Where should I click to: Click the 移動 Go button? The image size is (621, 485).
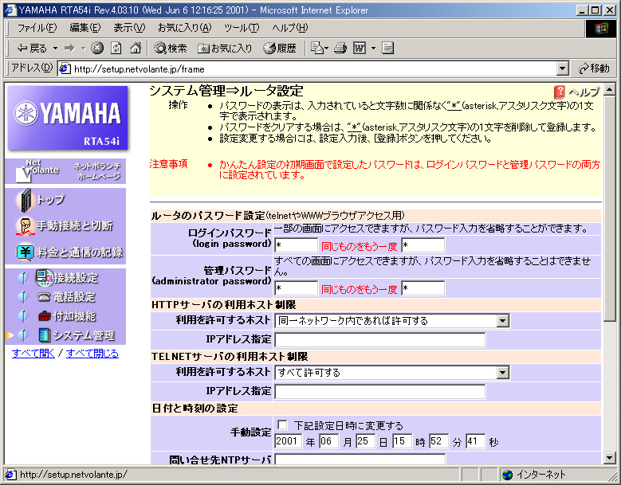click(594, 68)
